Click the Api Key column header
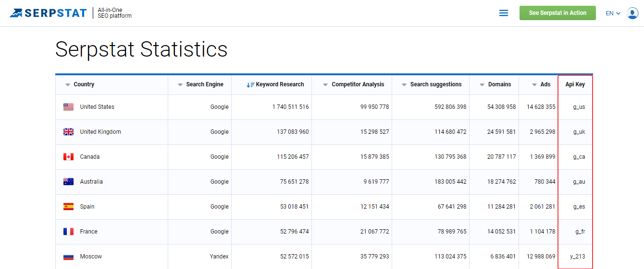Screen dimensions: 644x269 tap(575, 84)
